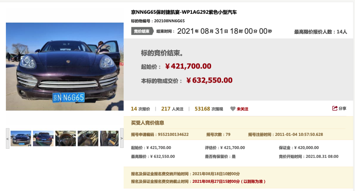
Task: Click the 竞价结束 status badge
Action: (142, 31)
